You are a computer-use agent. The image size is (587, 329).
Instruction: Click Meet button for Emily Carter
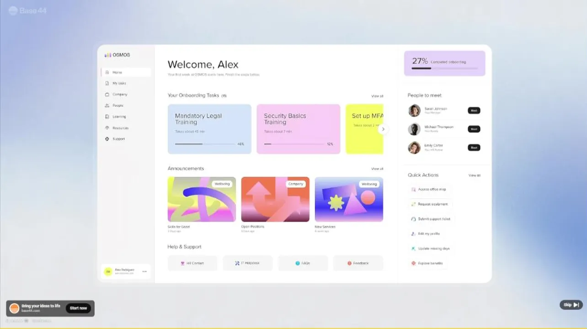pos(474,148)
